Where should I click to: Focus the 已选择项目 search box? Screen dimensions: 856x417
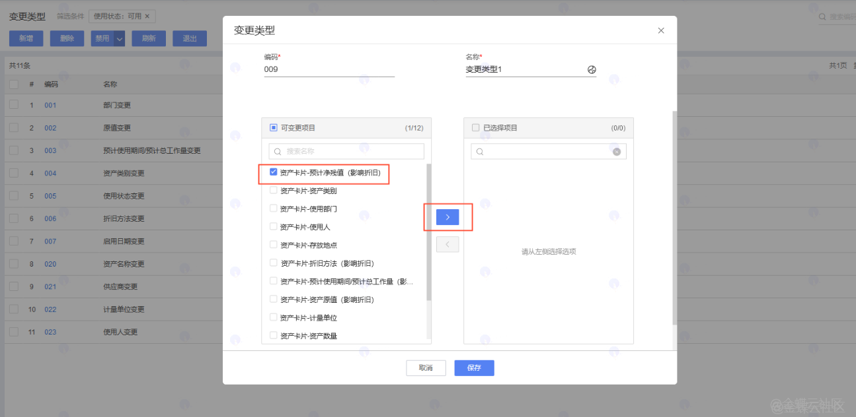tap(549, 152)
